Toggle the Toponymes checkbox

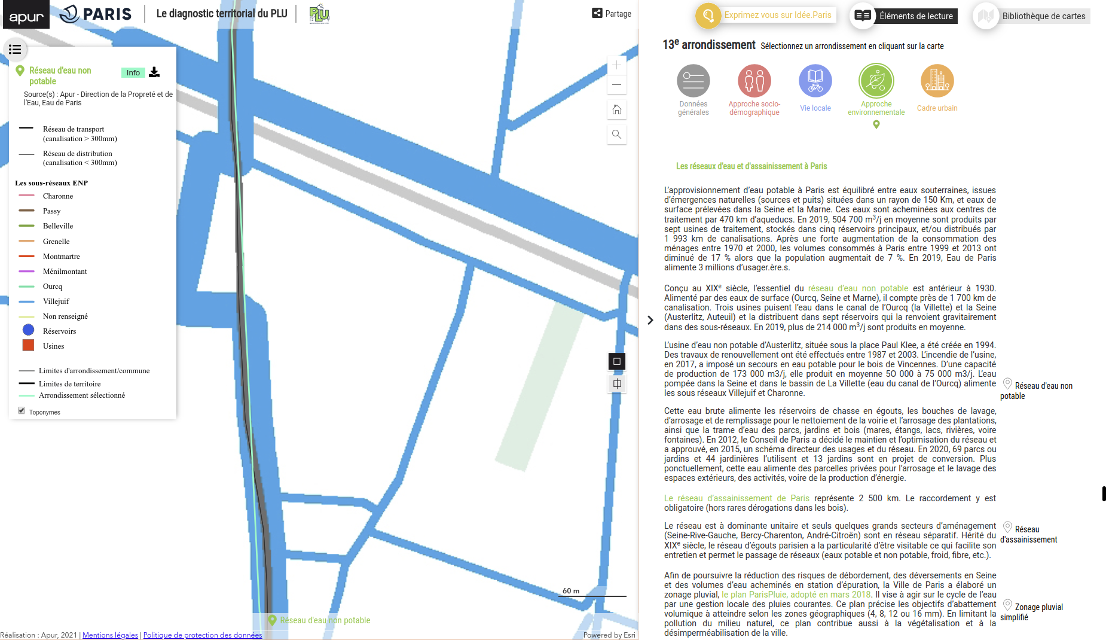22,411
